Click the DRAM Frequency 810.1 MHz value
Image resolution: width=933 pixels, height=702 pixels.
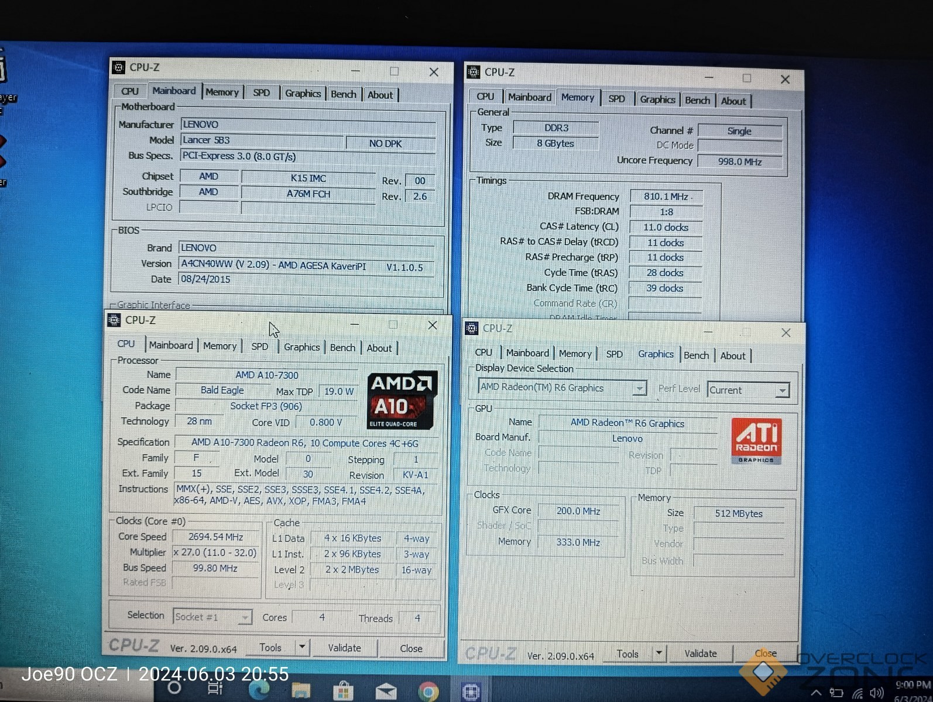click(x=666, y=197)
